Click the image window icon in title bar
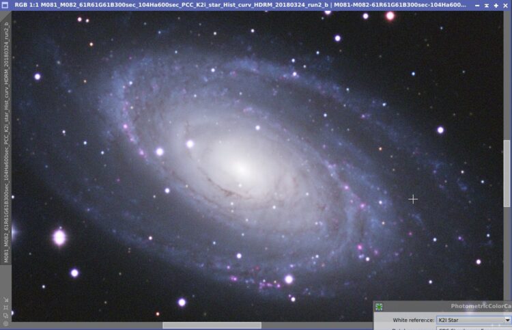Screen dimensions: 512x330 [x=5, y=5]
